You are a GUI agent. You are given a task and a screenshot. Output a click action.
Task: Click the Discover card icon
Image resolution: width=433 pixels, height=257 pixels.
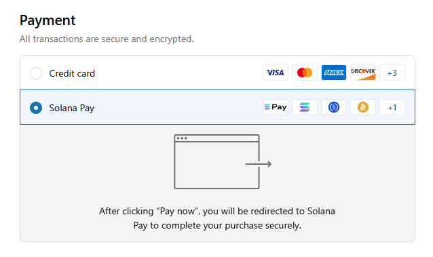[x=363, y=73]
